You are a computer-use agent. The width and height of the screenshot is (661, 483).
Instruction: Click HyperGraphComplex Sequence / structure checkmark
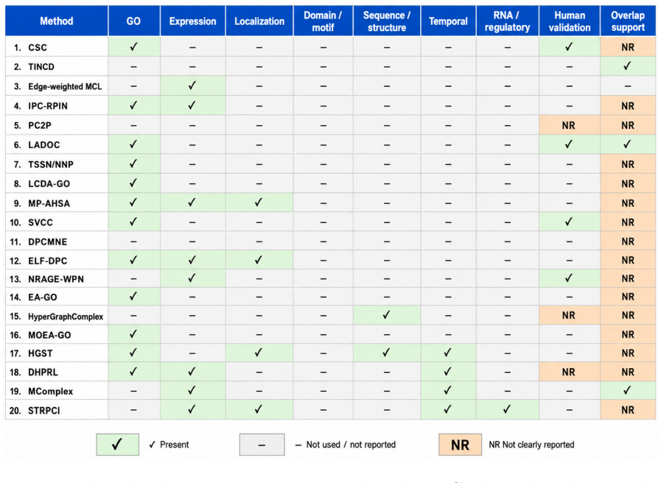387,315
